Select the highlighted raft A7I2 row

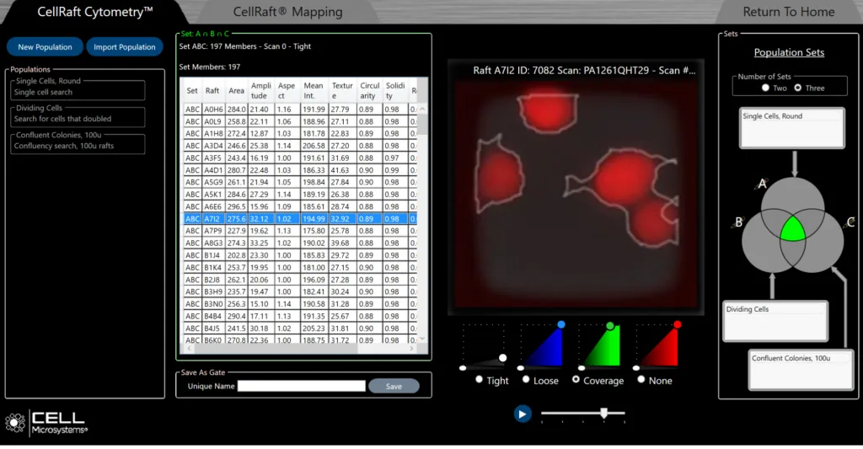click(x=300, y=218)
